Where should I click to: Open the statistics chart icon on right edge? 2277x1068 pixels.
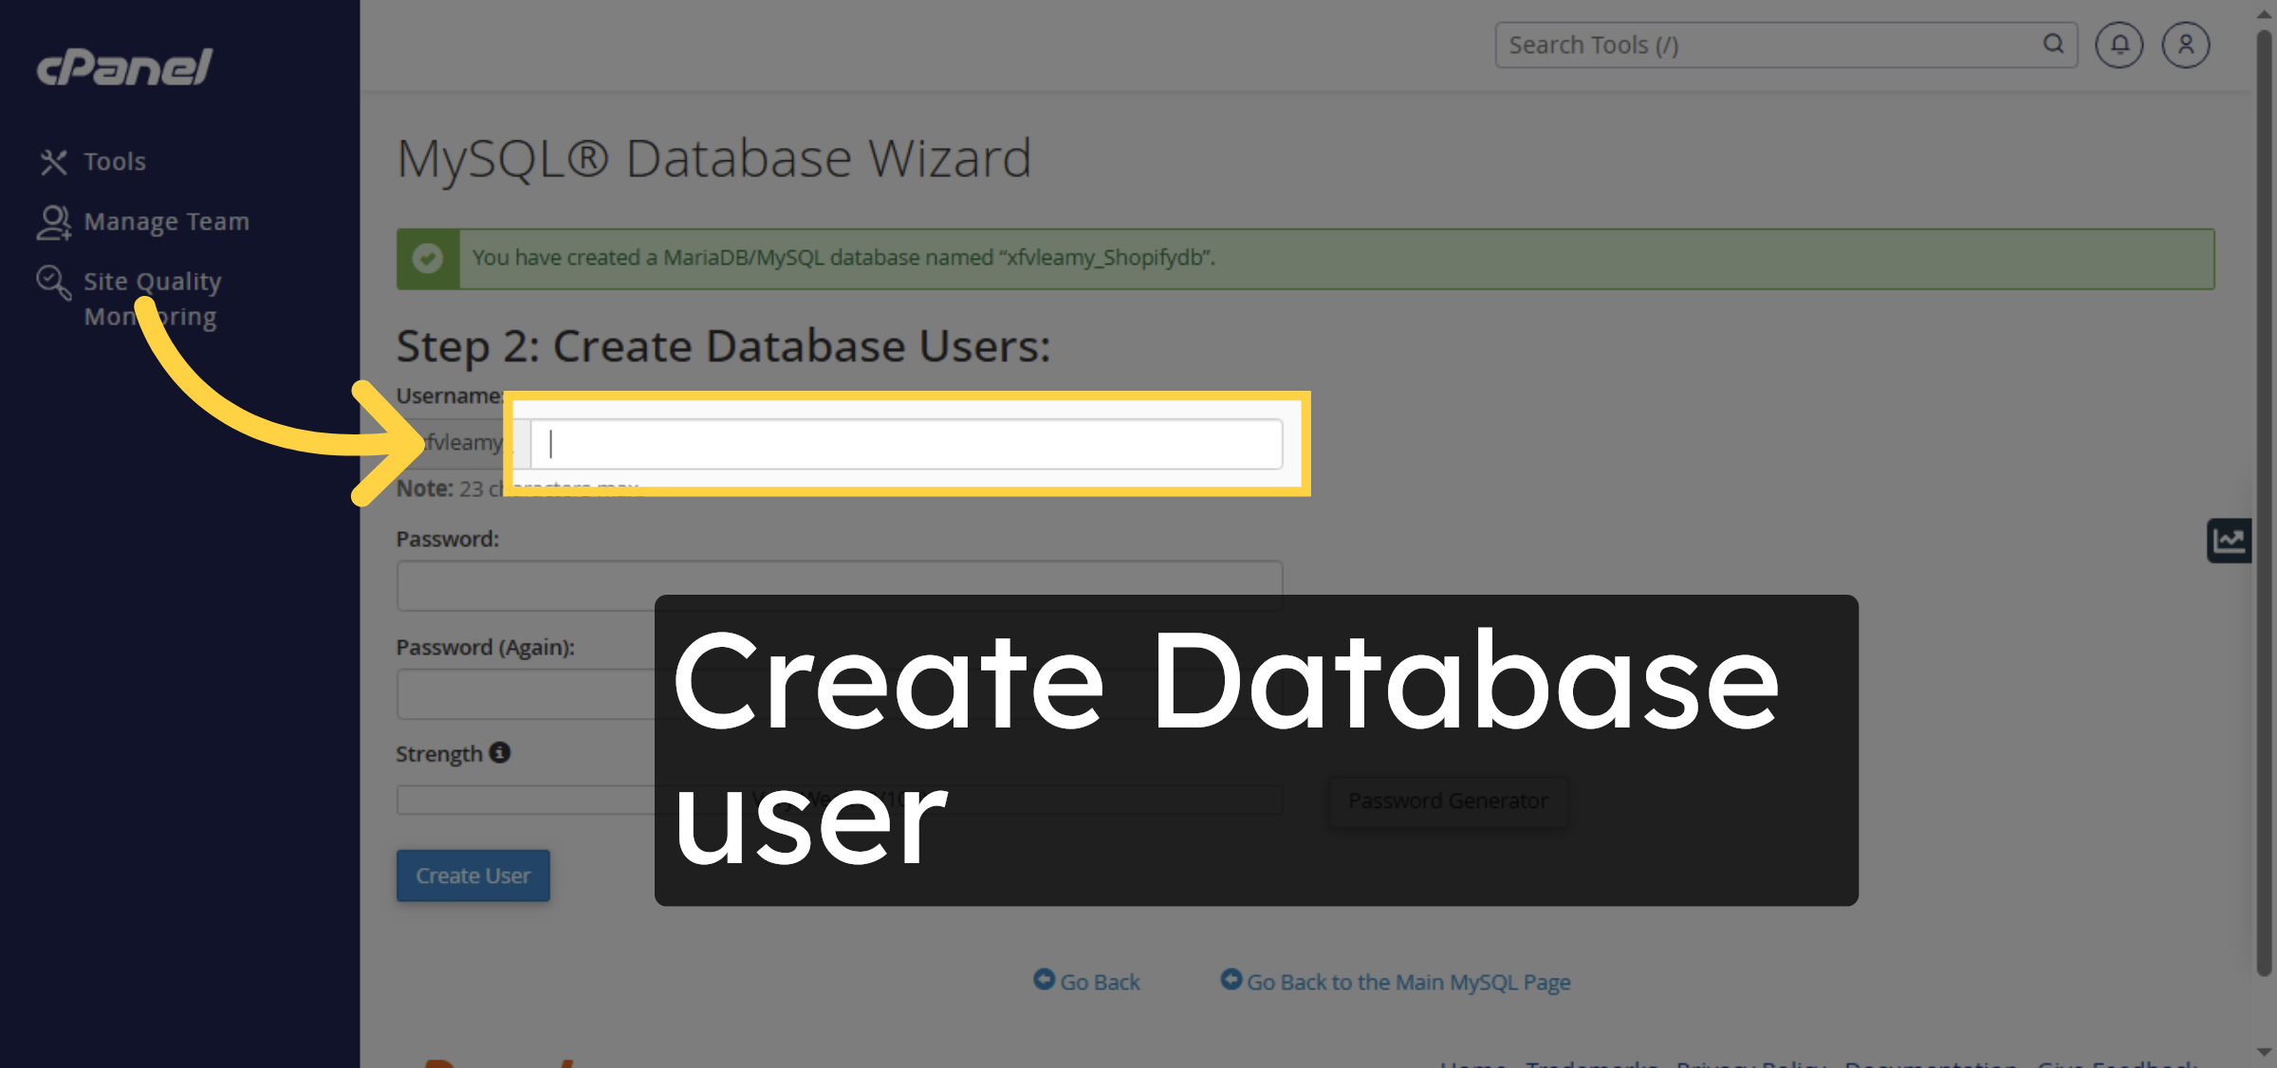click(x=2230, y=539)
